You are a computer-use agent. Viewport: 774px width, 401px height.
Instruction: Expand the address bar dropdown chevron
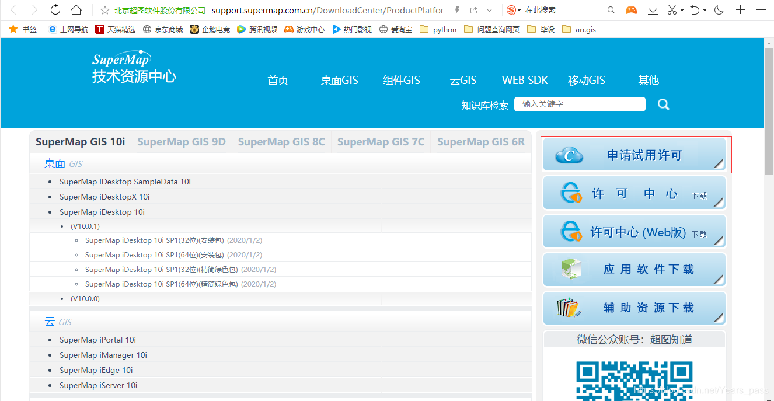point(489,10)
